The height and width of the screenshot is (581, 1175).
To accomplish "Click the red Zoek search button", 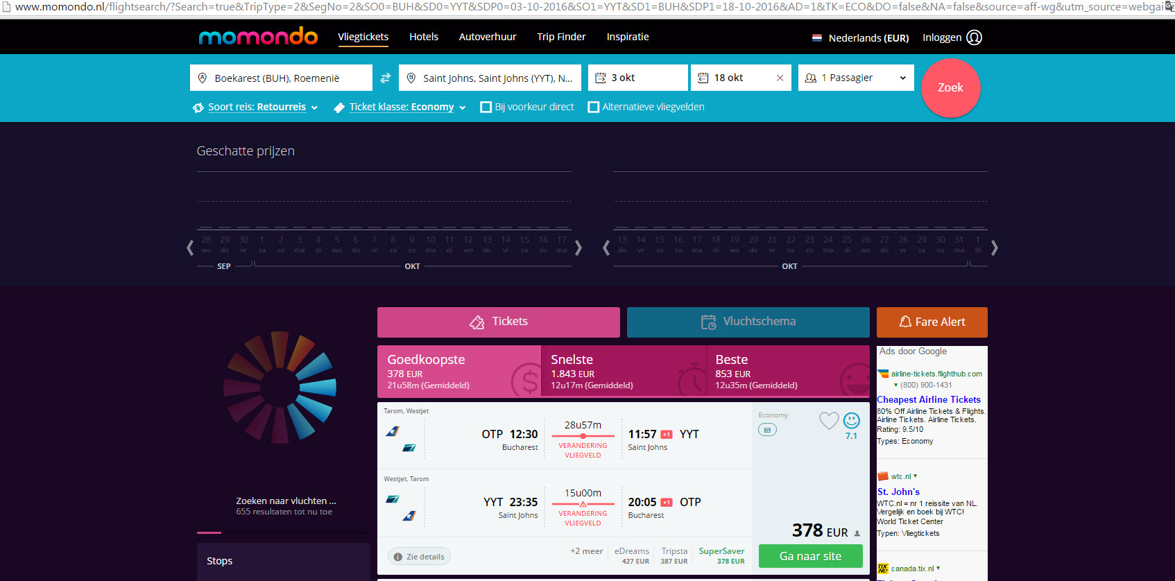I will 950,87.
